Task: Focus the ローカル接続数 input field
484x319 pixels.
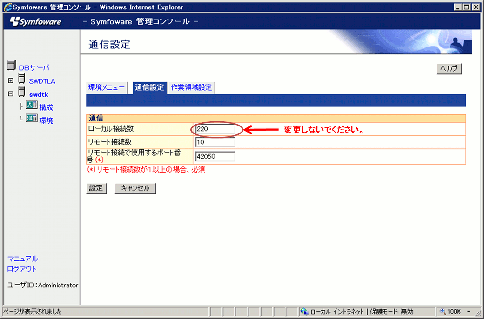Action: tap(215, 129)
